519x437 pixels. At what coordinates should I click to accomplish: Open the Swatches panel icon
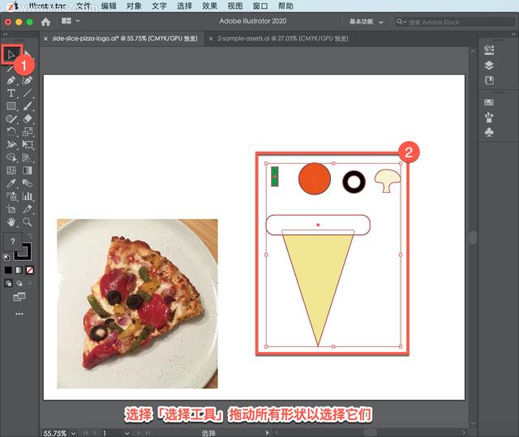(x=489, y=102)
